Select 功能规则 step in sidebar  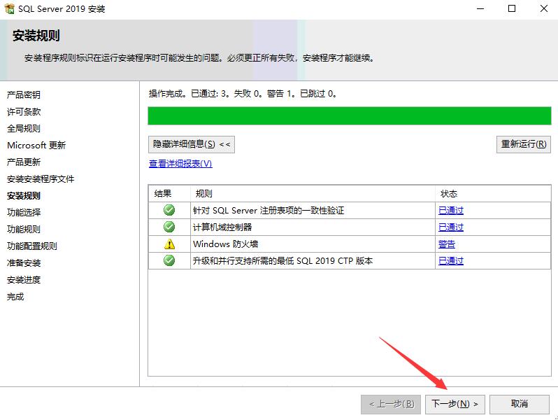pyautogui.click(x=24, y=229)
